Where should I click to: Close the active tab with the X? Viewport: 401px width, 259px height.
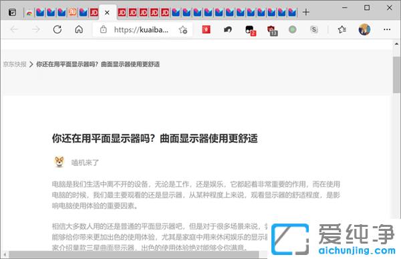point(107,12)
